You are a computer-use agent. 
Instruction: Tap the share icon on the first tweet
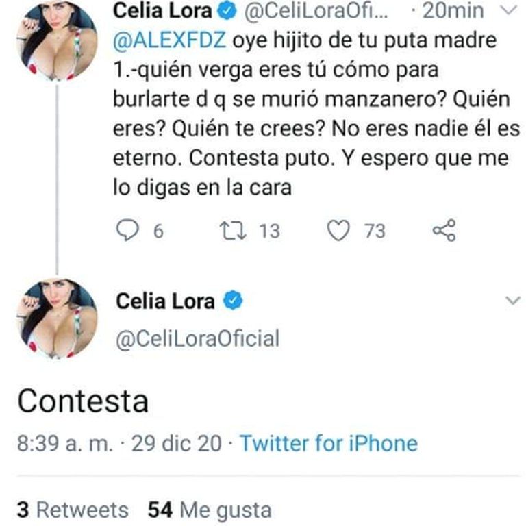444,231
